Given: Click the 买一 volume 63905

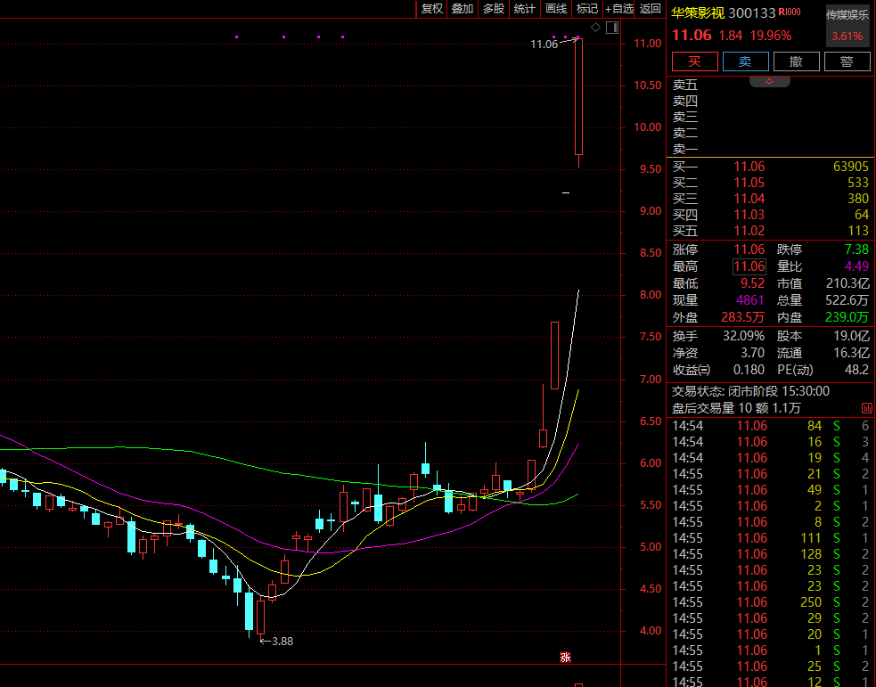Looking at the screenshot, I should pyautogui.click(x=851, y=167).
